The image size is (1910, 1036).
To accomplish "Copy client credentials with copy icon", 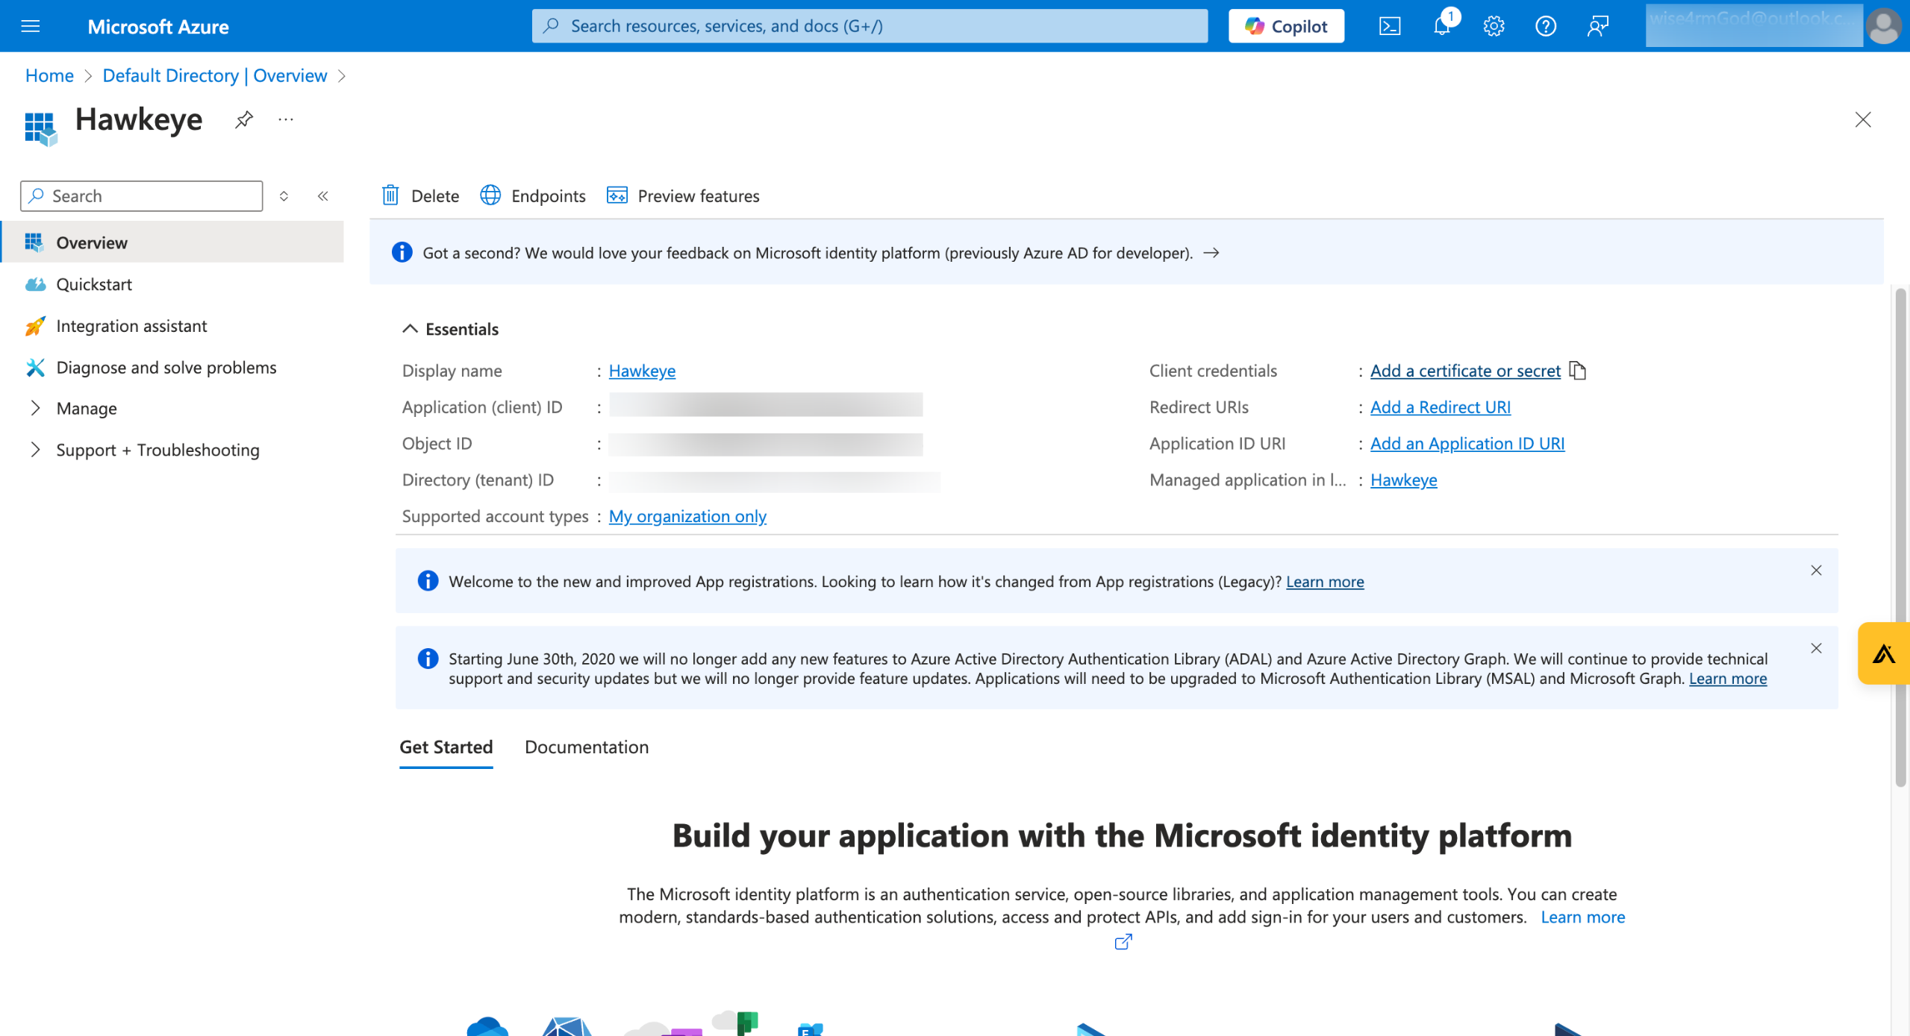I will tap(1577, 371).
